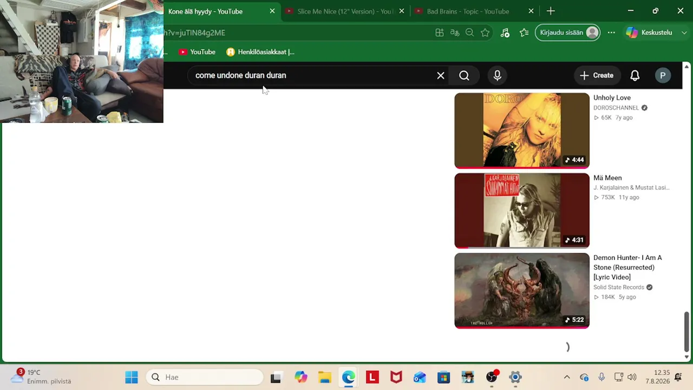The height and width of the screenshot is (390, 693).
Task: Launch Copilot from the taskbar
Action: 300,378
